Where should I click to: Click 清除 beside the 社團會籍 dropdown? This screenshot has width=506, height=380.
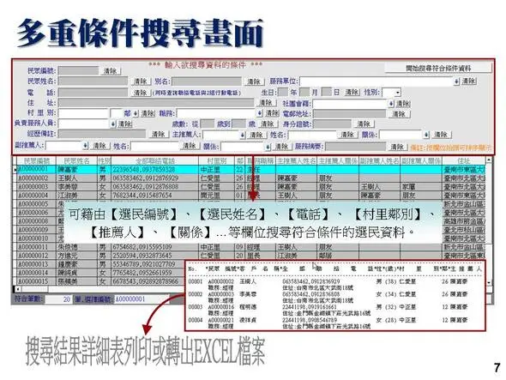pos(403,104)
